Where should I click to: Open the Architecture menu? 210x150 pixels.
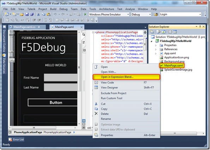coord(107,9)
